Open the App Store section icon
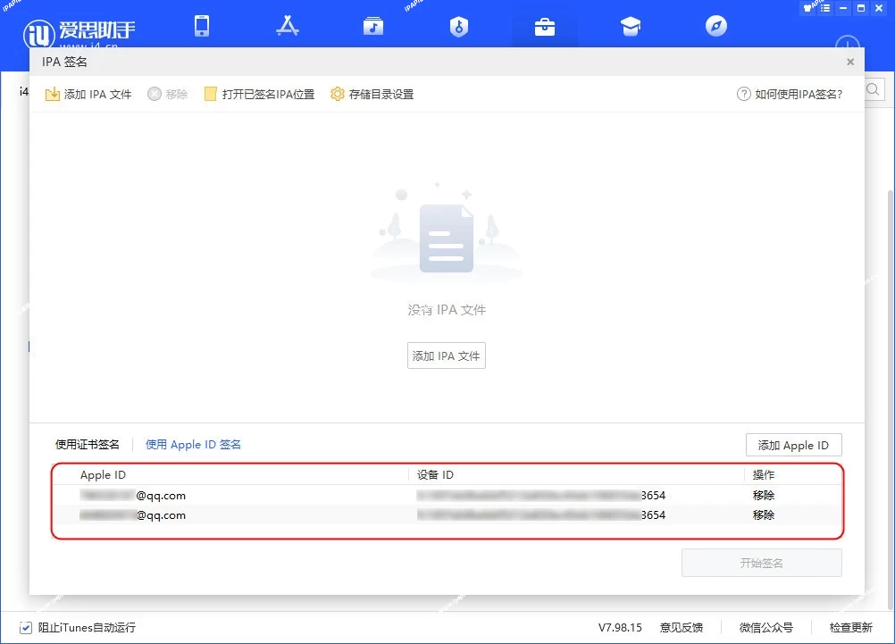Screen dimensions: 895x644 point(288,26)
